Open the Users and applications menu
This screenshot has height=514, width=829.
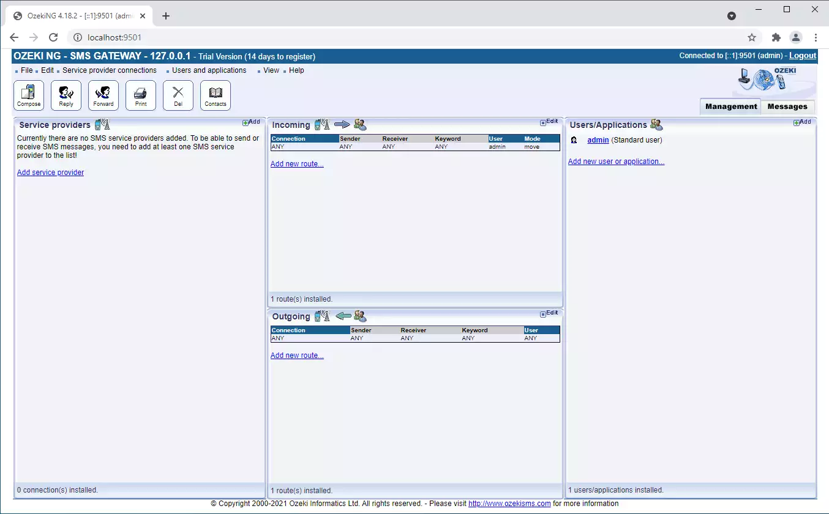click(209, 70)
